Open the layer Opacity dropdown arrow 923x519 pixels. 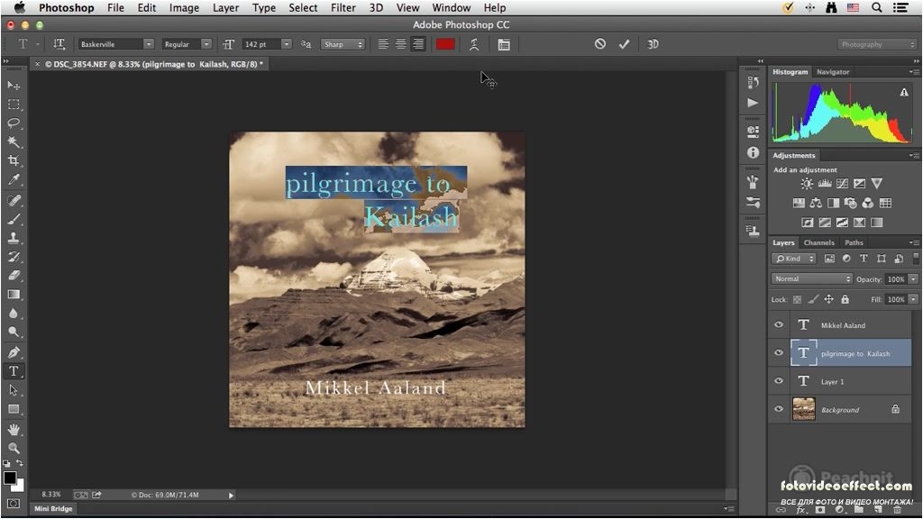(913, 279)
